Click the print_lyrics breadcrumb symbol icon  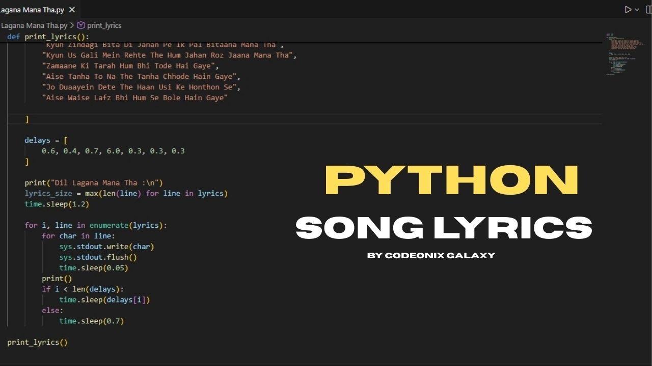click(81, 25)
